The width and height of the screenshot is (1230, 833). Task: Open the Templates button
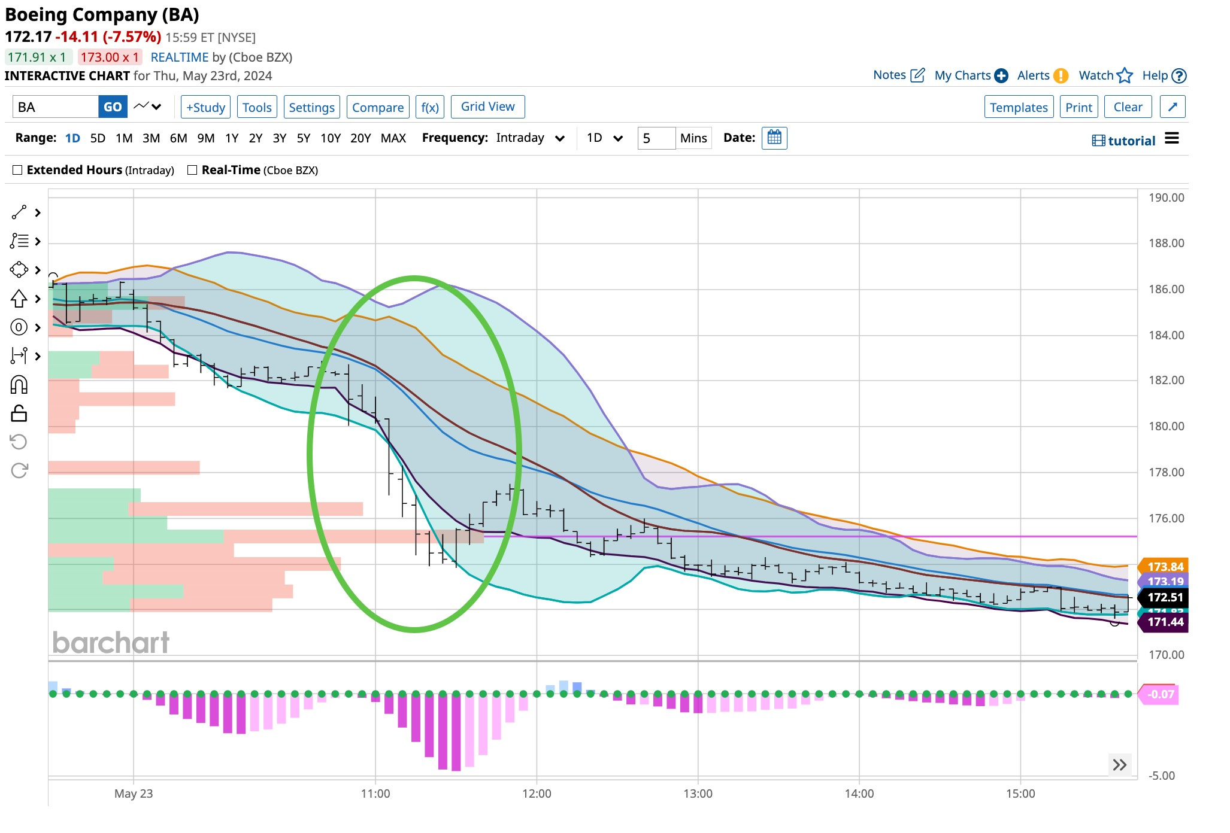[1019, 107]
